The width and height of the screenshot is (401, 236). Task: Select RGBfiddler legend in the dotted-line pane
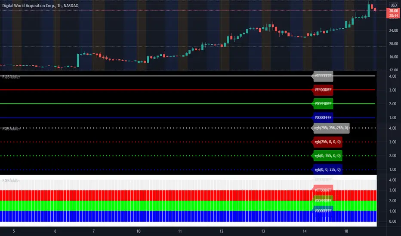coord(11,129)
